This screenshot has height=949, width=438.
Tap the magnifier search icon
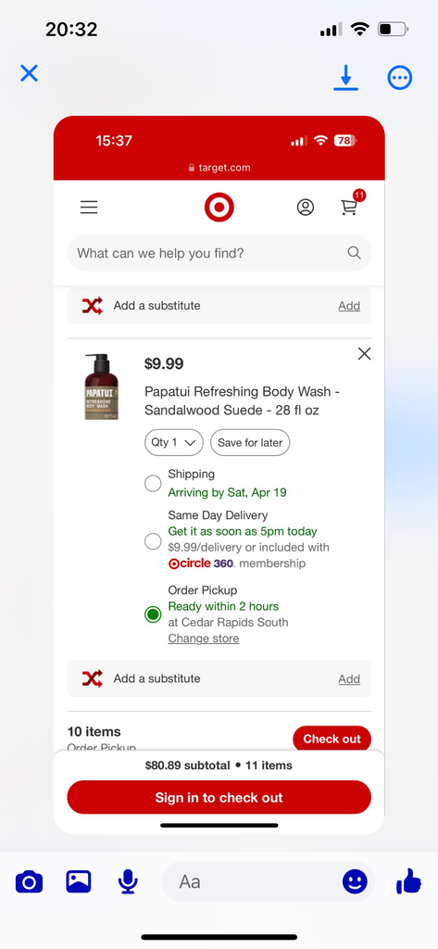coord(354,253)
